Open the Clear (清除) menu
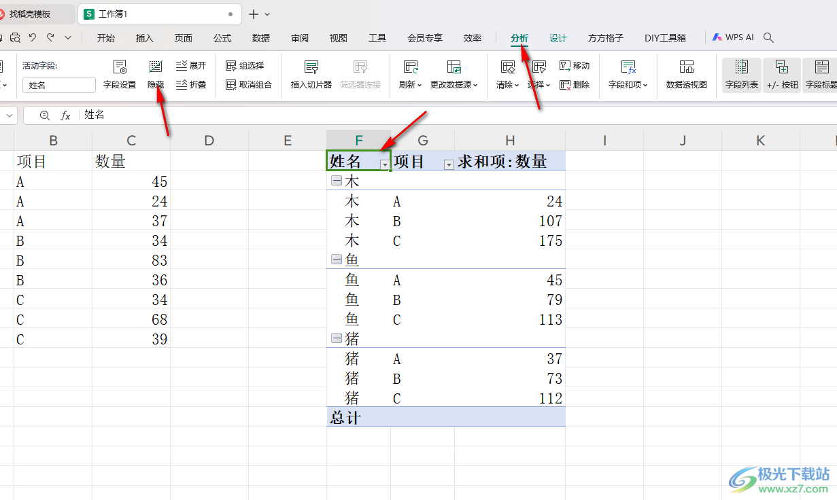Viewport: 837px width, 500px height. [x=507, y=75]
